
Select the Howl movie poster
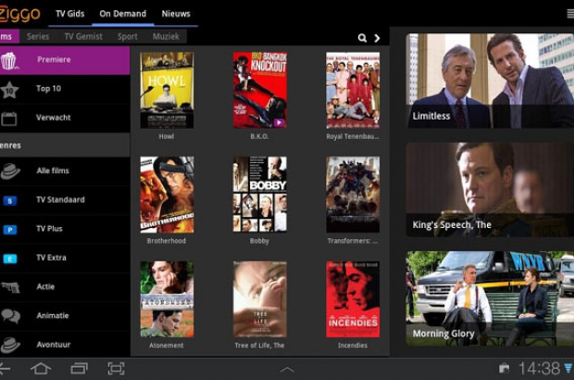tap(167, 90)
